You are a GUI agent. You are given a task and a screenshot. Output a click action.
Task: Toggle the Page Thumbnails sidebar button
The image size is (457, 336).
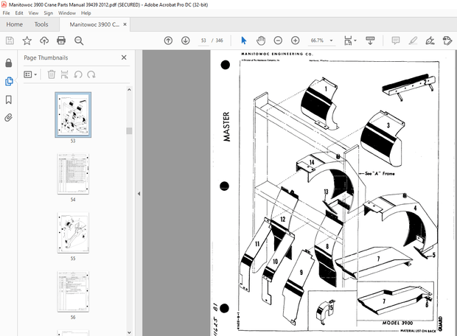[x=9, y=81]
